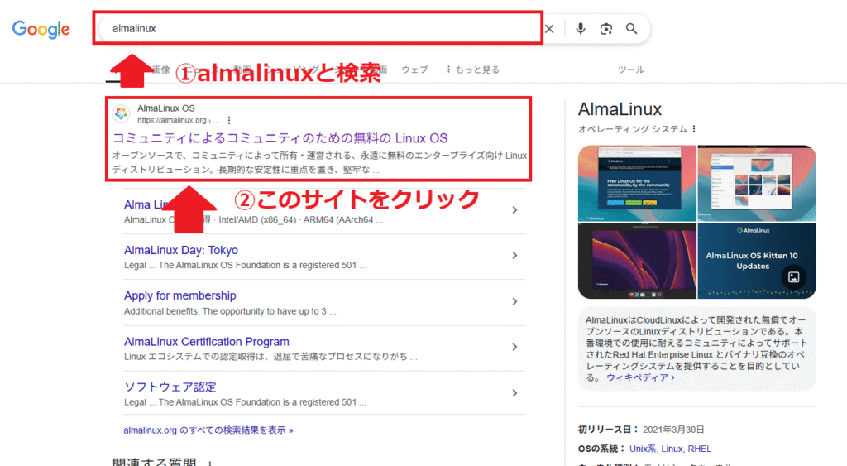Click the 関連する質問 heading
847x466 pixels.
tap(155, 461)
